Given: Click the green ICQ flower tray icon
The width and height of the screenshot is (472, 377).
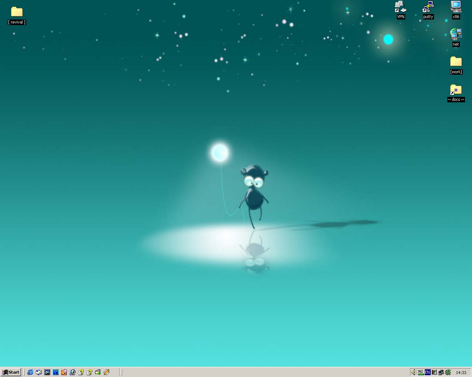Looking at the screenshot, I should tap(448, 372).
